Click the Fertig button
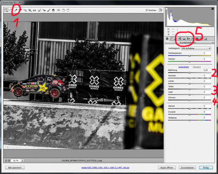This screenshot has height=174, width=218. [x=206, y=167]
